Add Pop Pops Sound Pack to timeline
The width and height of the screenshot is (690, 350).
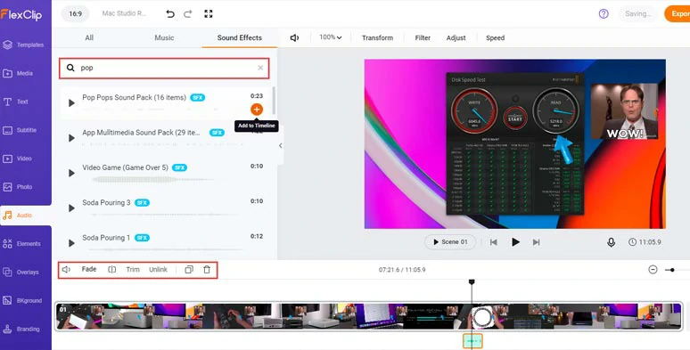257,110
